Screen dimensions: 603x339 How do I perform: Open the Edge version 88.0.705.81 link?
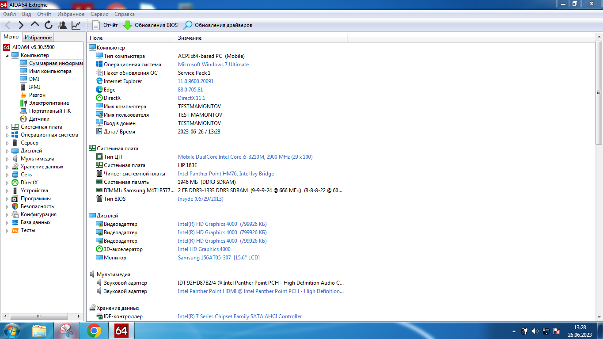[190, 90]
